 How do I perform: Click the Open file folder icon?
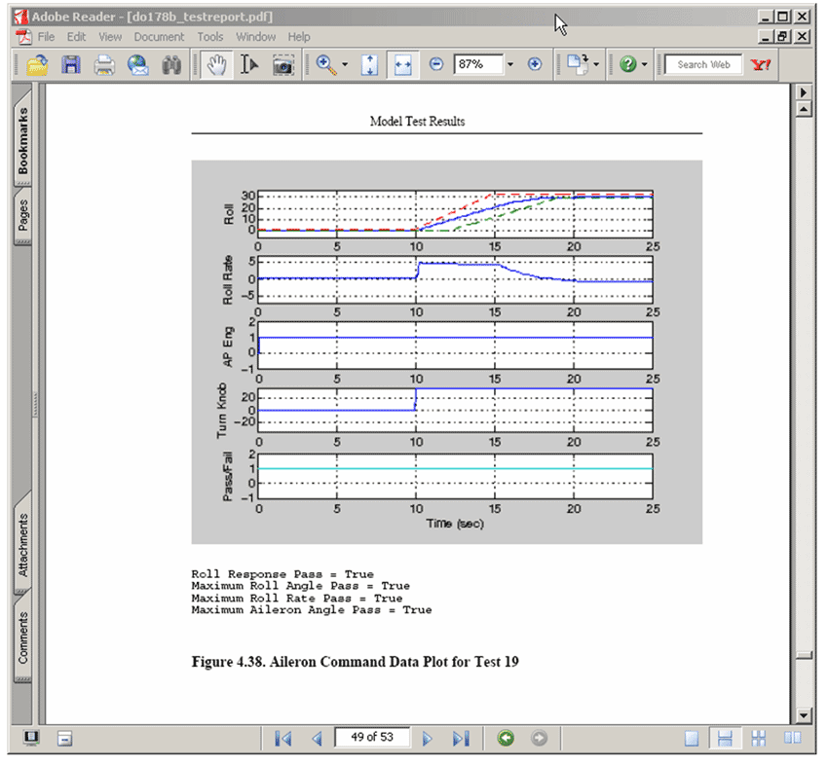tap(38, 64)
